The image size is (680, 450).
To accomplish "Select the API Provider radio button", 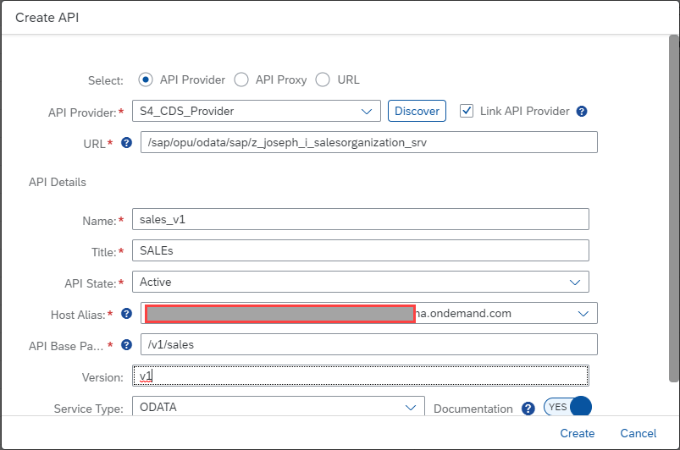I will (146, 80).
